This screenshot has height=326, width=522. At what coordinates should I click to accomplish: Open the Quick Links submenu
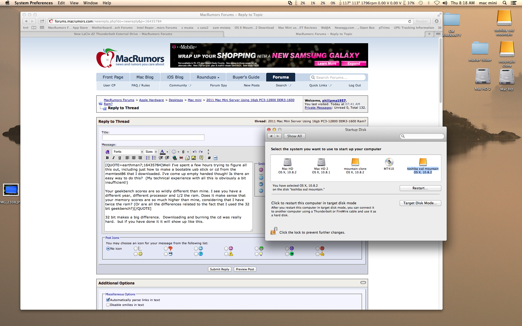tap(320, 85)
